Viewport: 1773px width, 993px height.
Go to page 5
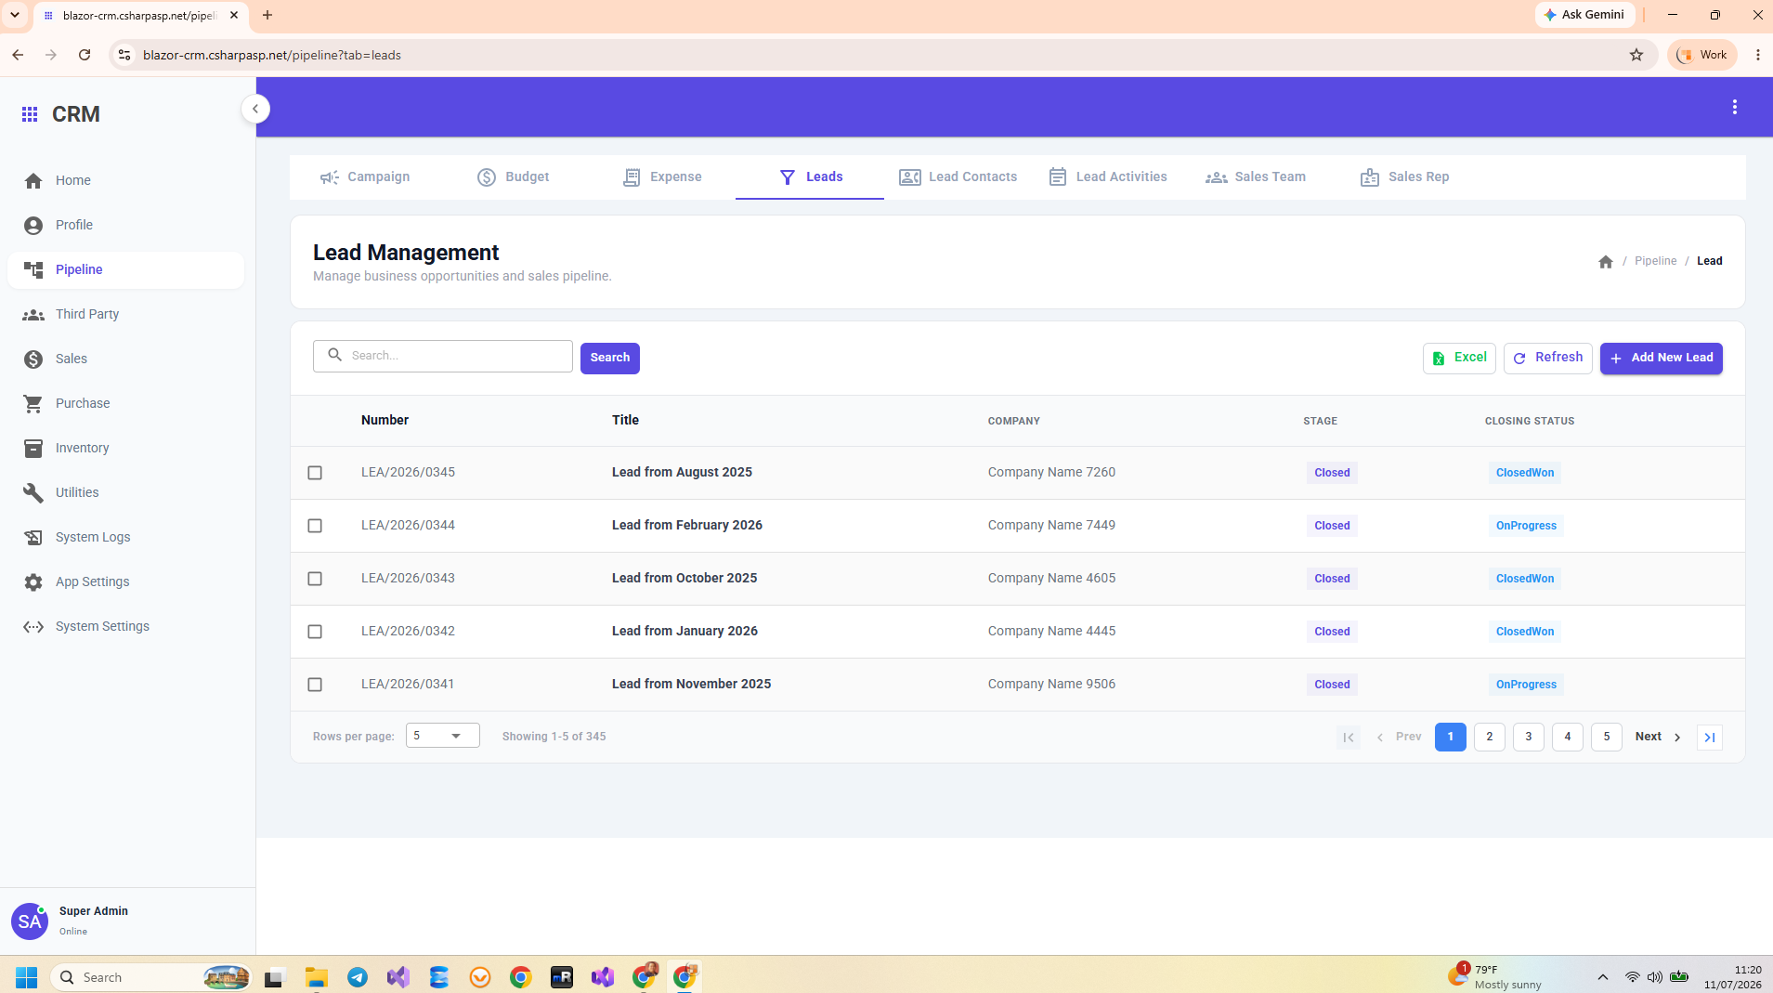[1607, 738]
